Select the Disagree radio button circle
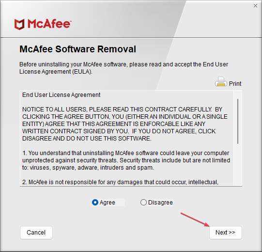The image size is (262, 252). 143,203
